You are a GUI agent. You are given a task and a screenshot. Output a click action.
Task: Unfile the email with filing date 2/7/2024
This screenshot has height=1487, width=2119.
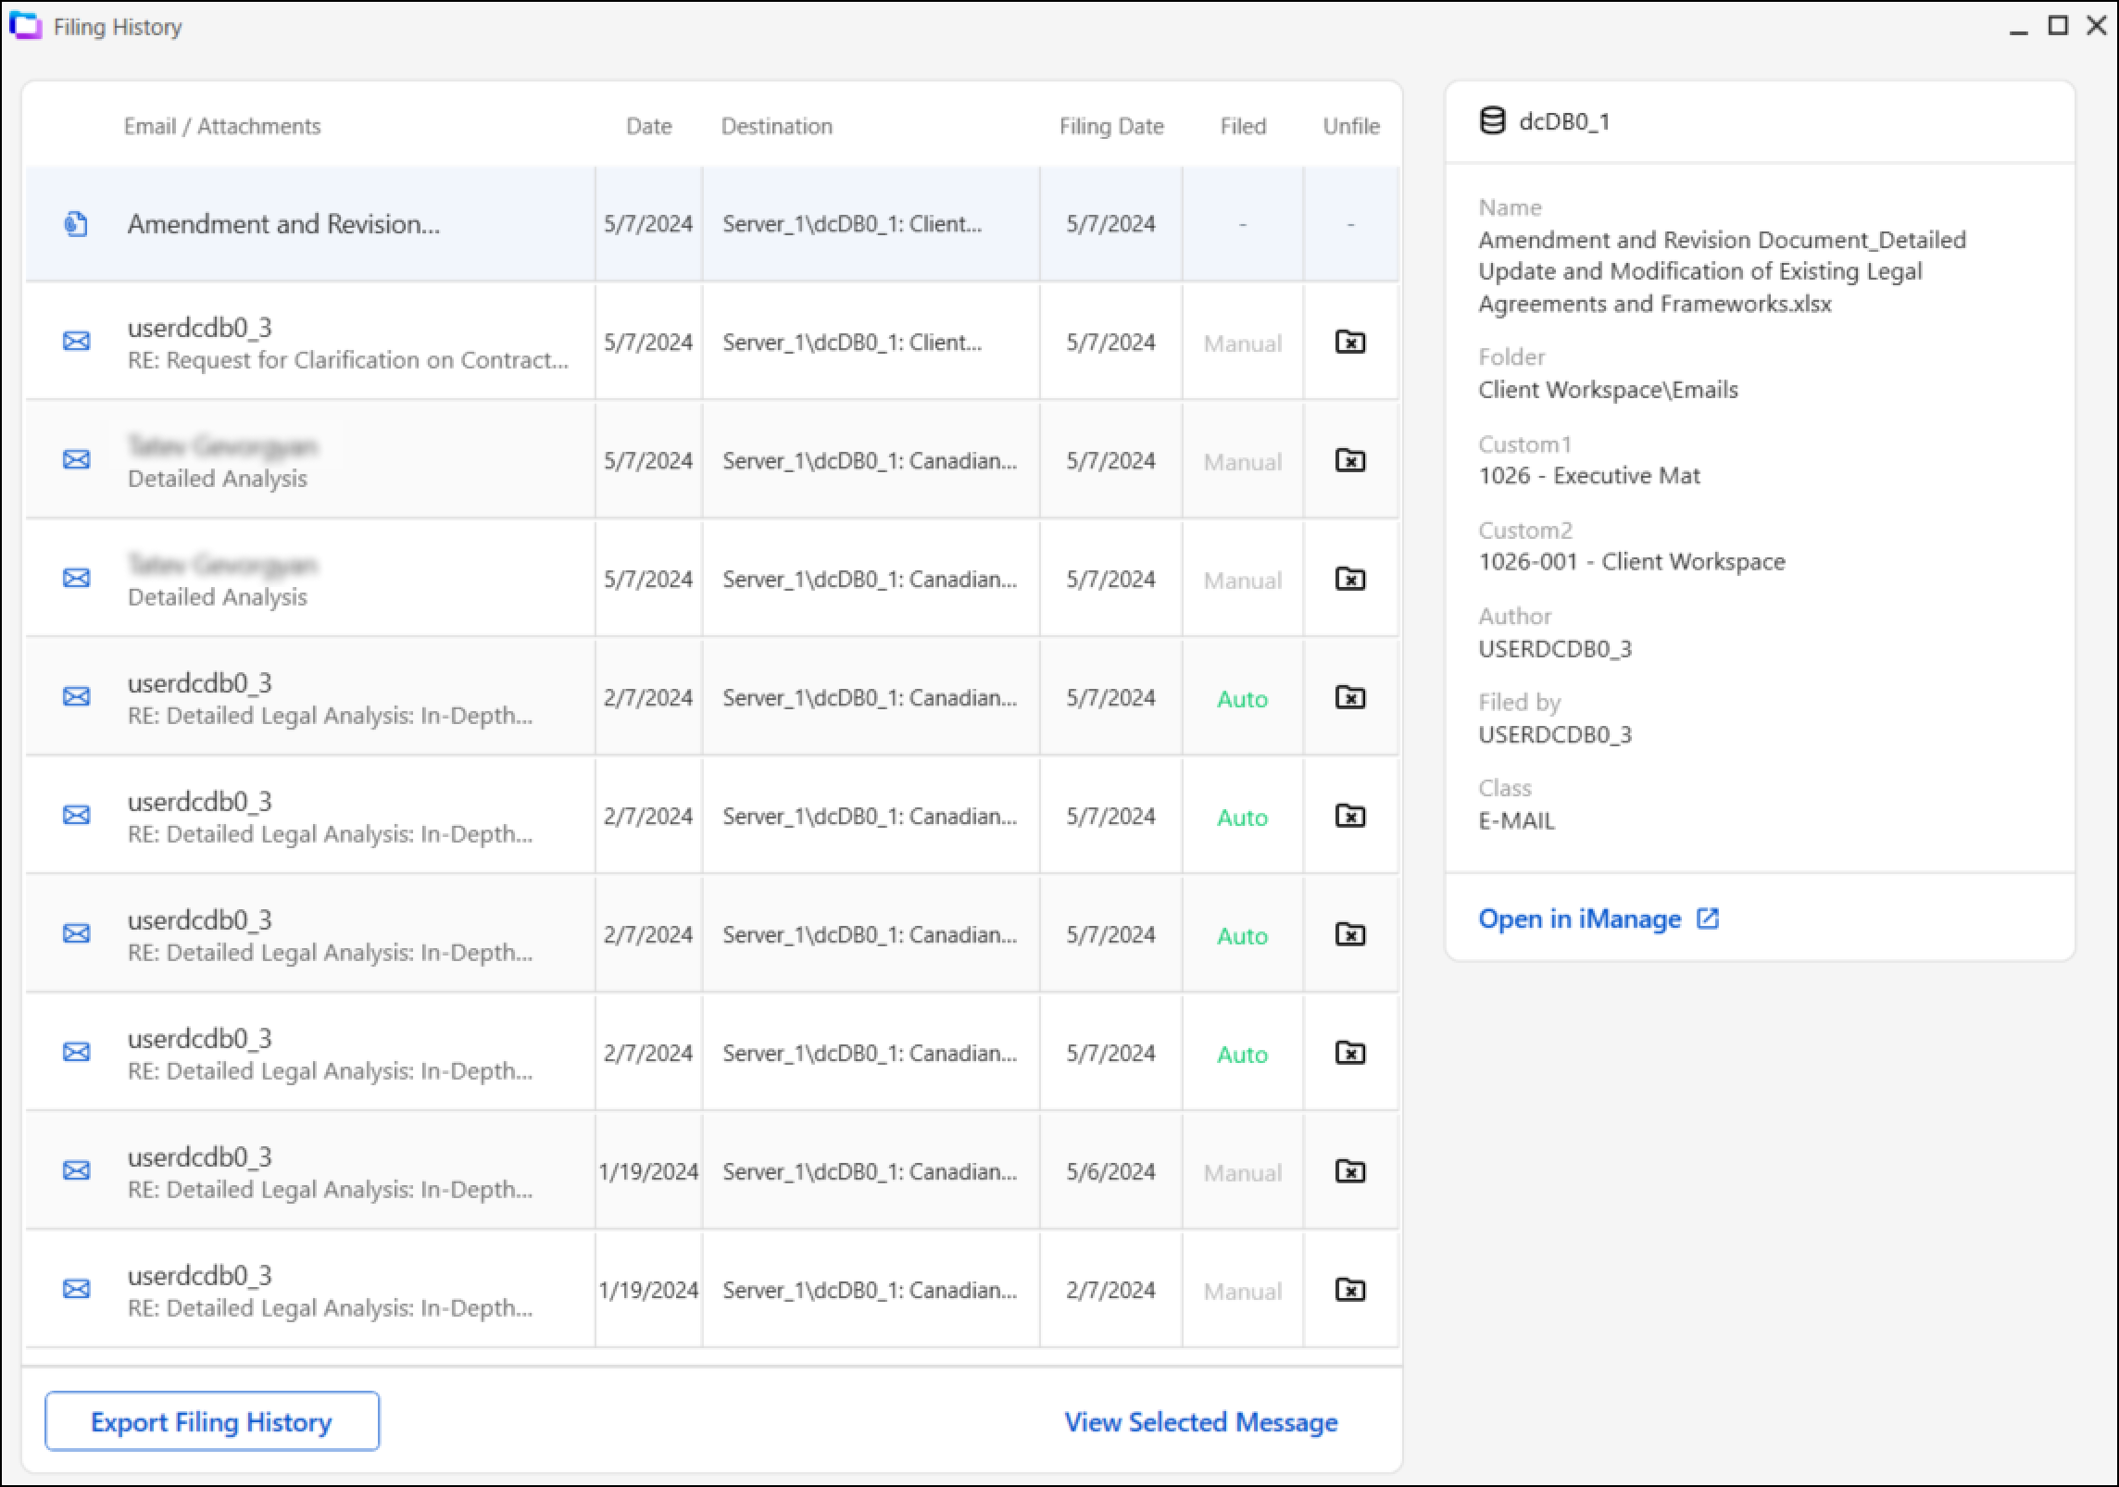(1350, 1289)
